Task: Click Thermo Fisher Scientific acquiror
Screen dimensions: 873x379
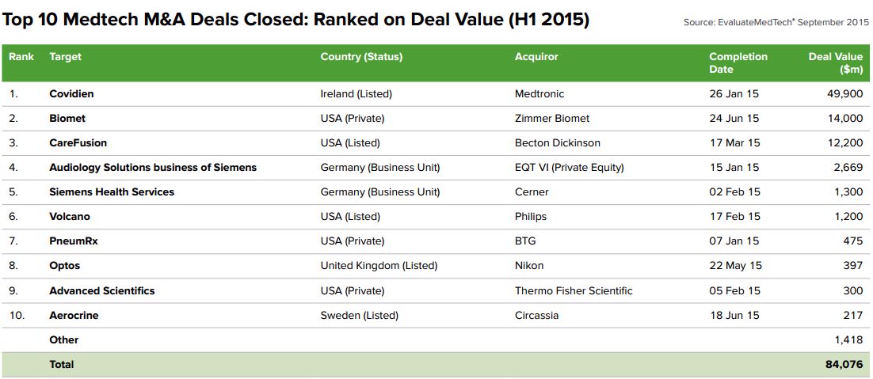Action: 574,291
